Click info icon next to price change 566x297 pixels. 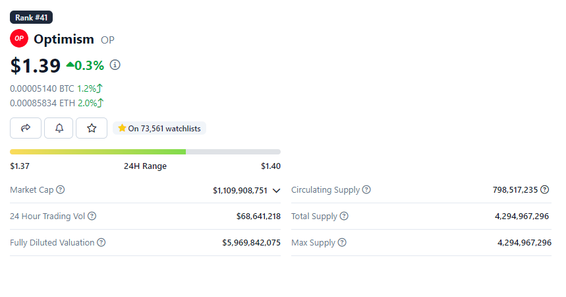115,65
